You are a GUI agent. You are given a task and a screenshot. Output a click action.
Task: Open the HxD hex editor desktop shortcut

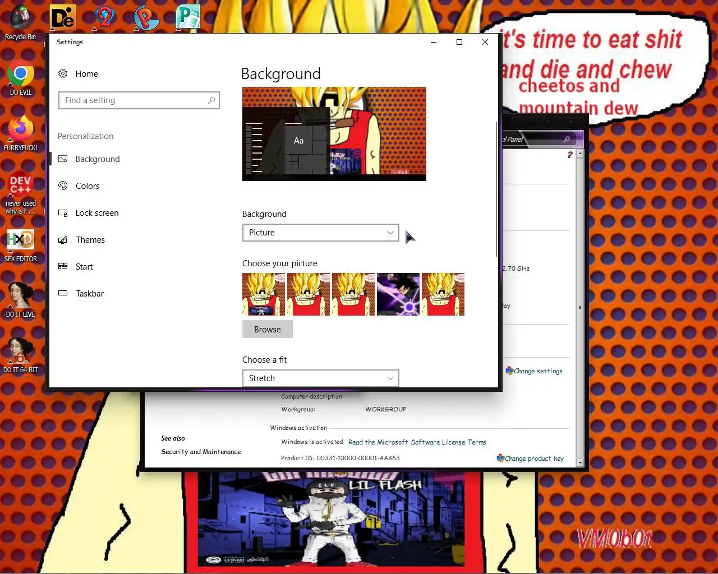(x=20, y=245)
